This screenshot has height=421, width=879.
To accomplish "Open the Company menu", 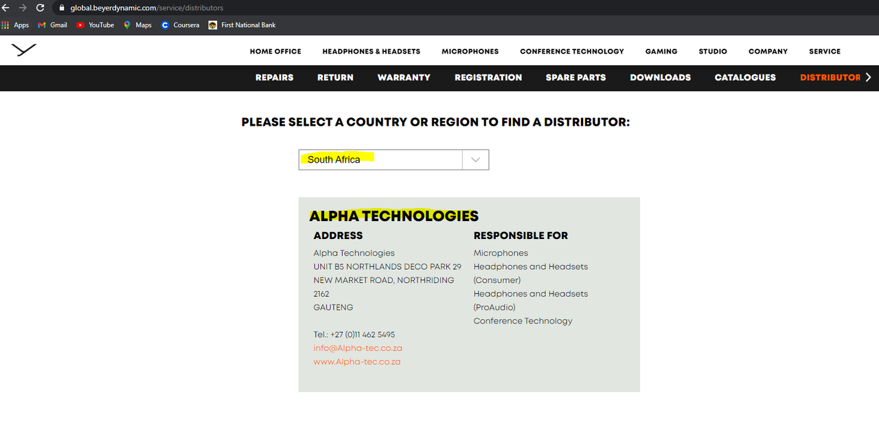I will (x=768, y=52).
